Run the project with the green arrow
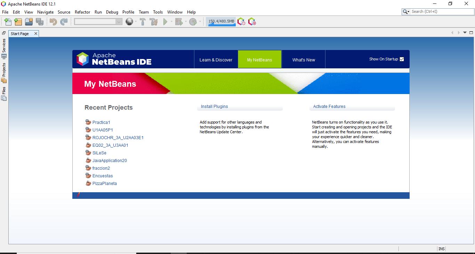 (x=165, y=21)
